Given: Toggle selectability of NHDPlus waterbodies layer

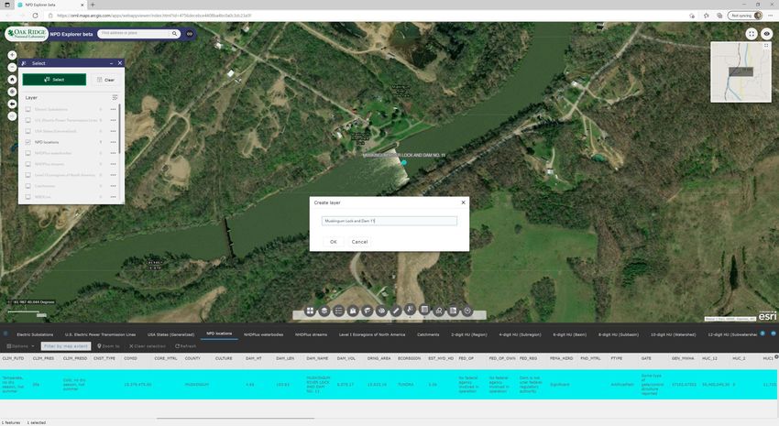Looking at the screenshot, I should [x=28, y=153].
